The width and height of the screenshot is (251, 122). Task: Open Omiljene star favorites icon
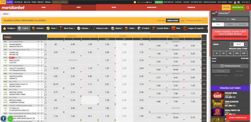point(4,28)
